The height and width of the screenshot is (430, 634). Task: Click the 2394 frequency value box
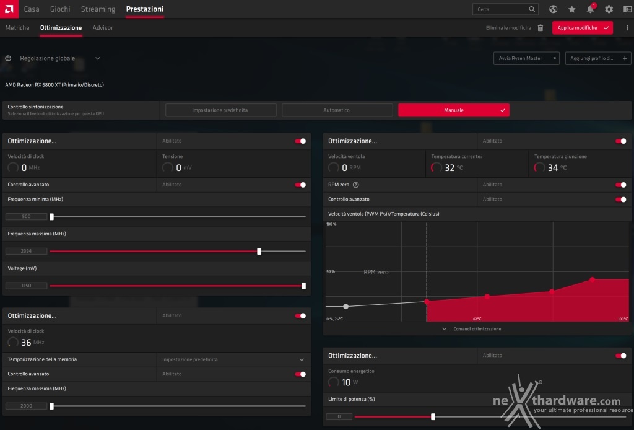click(x=26, y=251)
